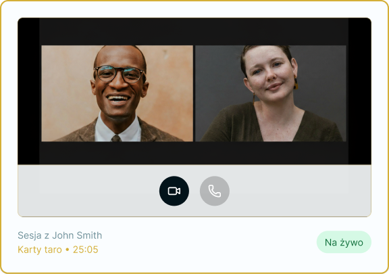Click the 25:05 session timer
This screenshot has height=274, width=389.
coord(85,250)
